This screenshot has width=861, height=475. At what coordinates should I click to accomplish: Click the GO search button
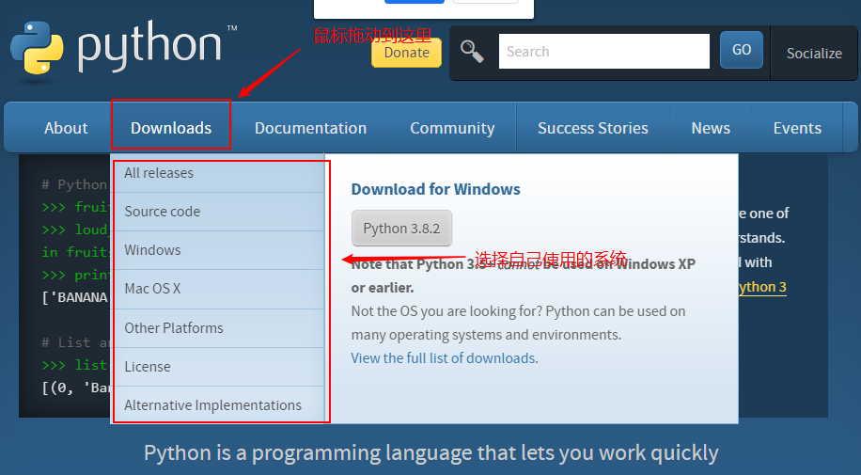coord(742,50)
